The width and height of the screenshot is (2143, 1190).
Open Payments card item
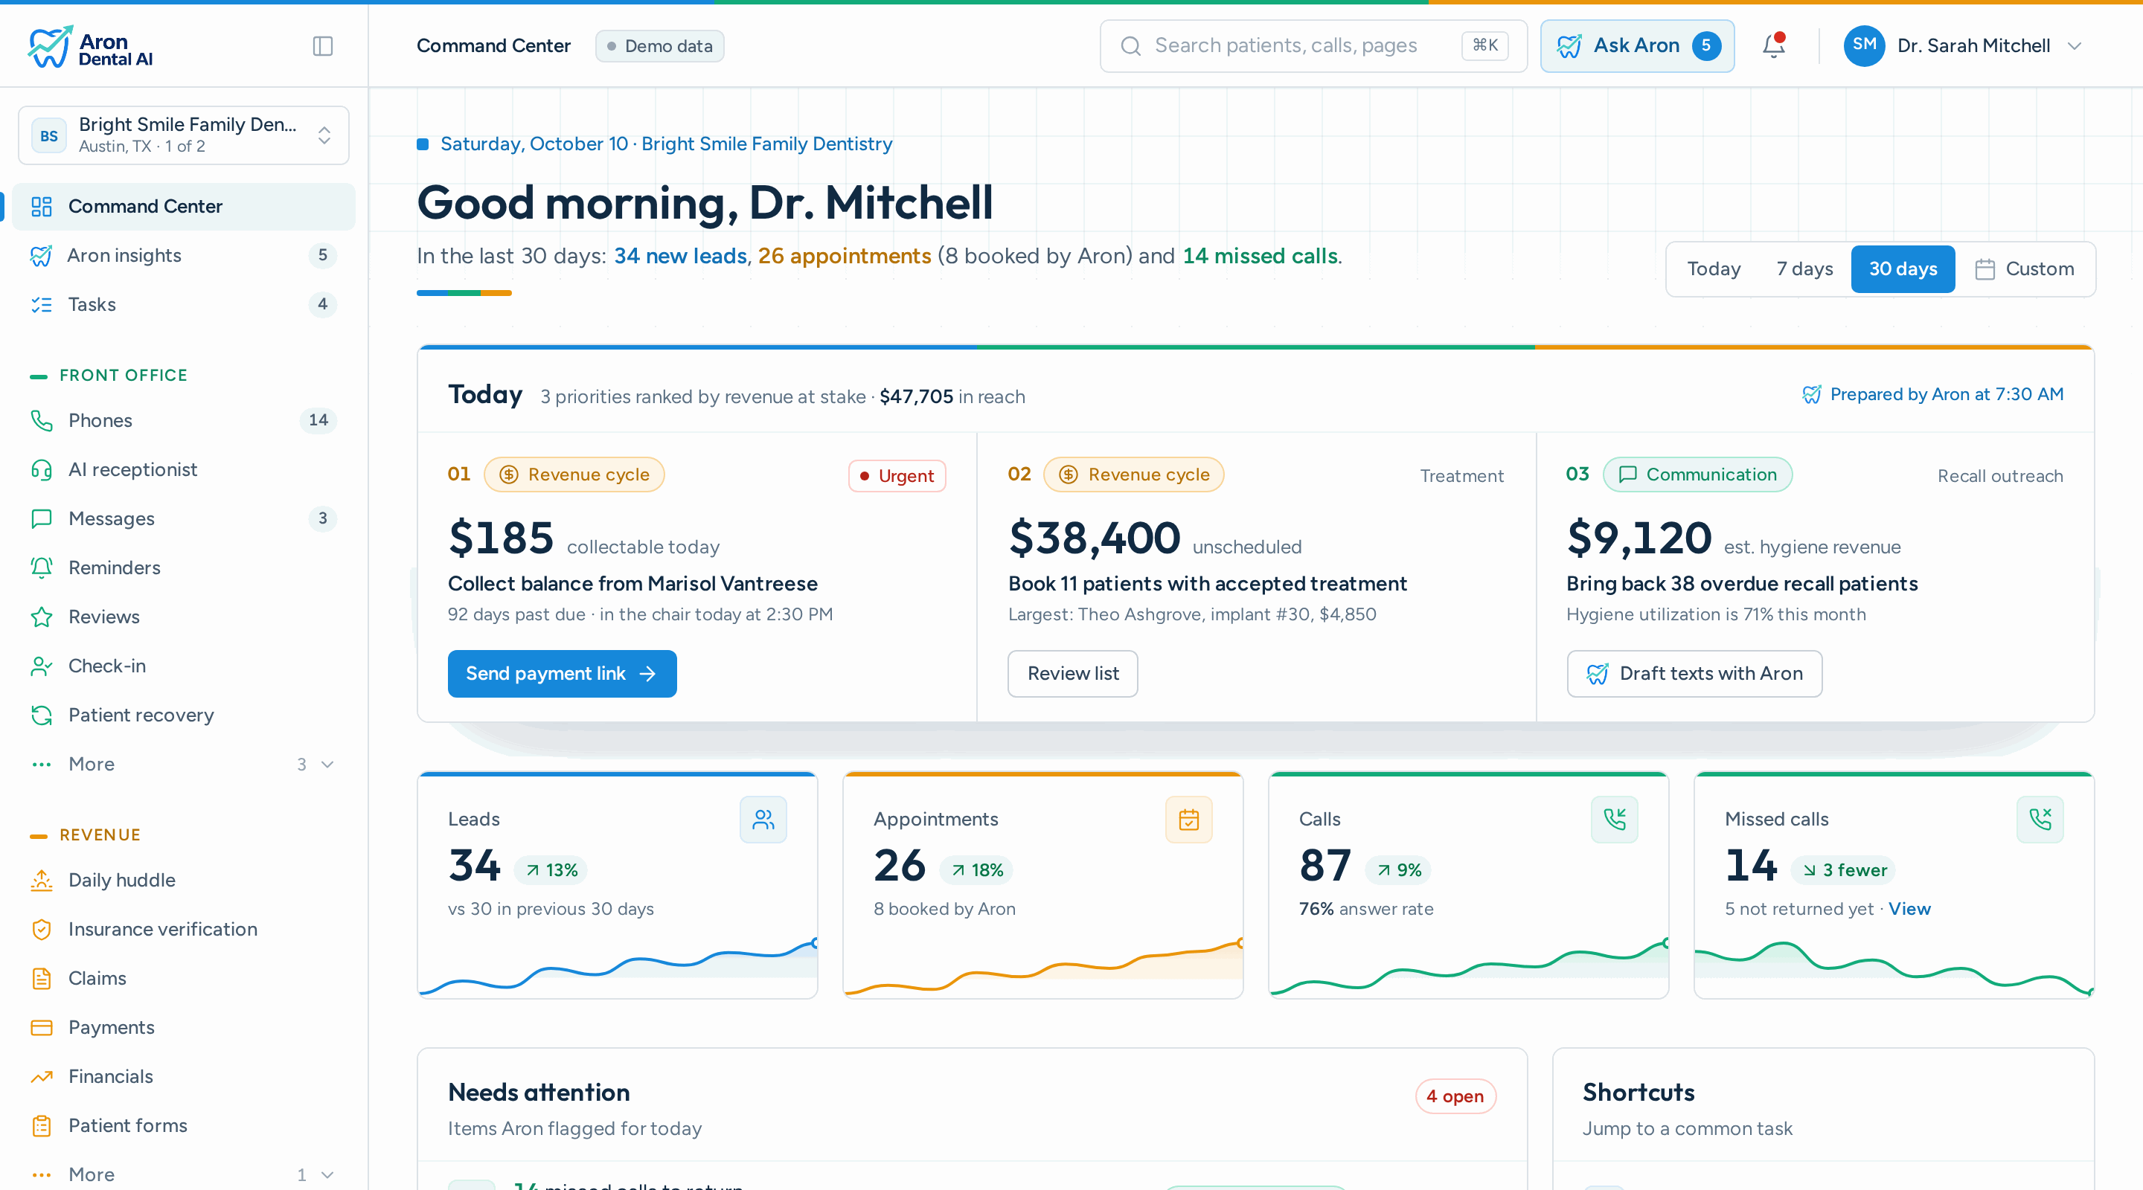point(183,1027)
